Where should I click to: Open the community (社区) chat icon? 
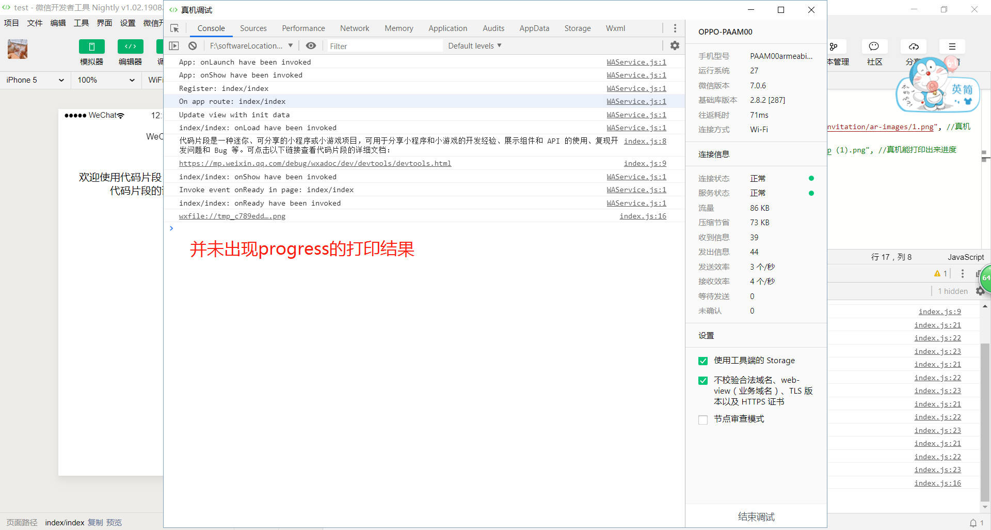[874, 46]
